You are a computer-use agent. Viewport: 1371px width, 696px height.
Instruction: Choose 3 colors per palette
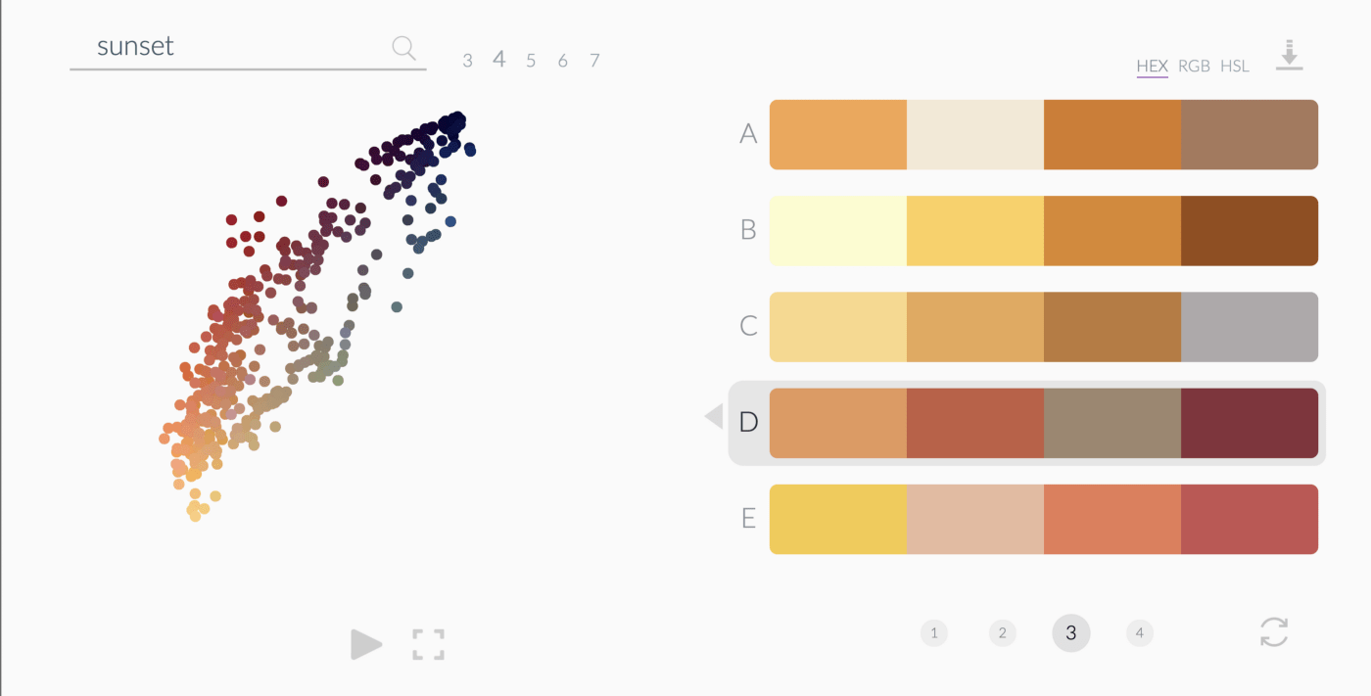point(467,60)
